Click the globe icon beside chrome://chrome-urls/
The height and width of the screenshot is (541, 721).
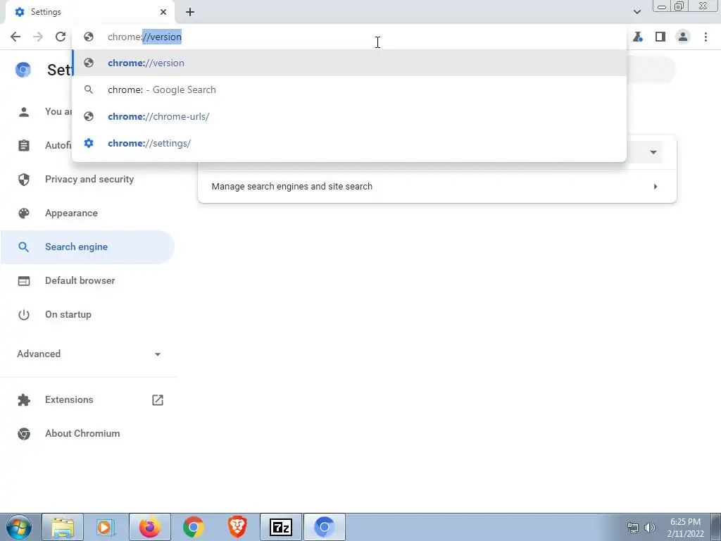click(89, 116)
